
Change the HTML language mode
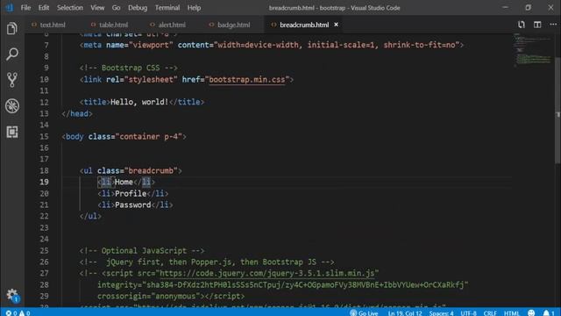(x=511, y=312)
